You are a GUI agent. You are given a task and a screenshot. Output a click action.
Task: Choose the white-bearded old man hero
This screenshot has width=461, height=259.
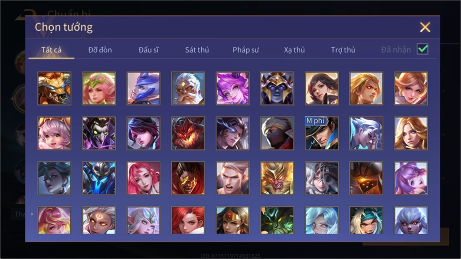click(x=188, y=89)
